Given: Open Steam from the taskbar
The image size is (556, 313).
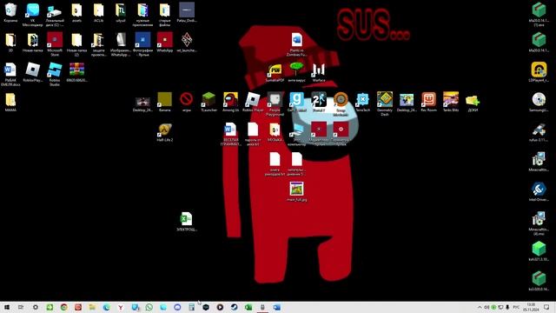Looking at the screenshot, I should (234, 307).
